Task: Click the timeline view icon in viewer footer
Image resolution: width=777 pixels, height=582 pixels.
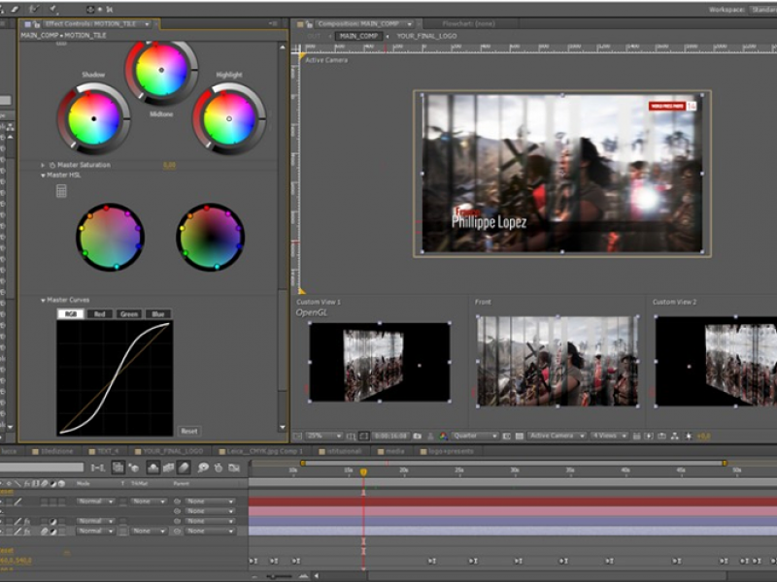Action: pyautogui.click(x=661, y=436)
